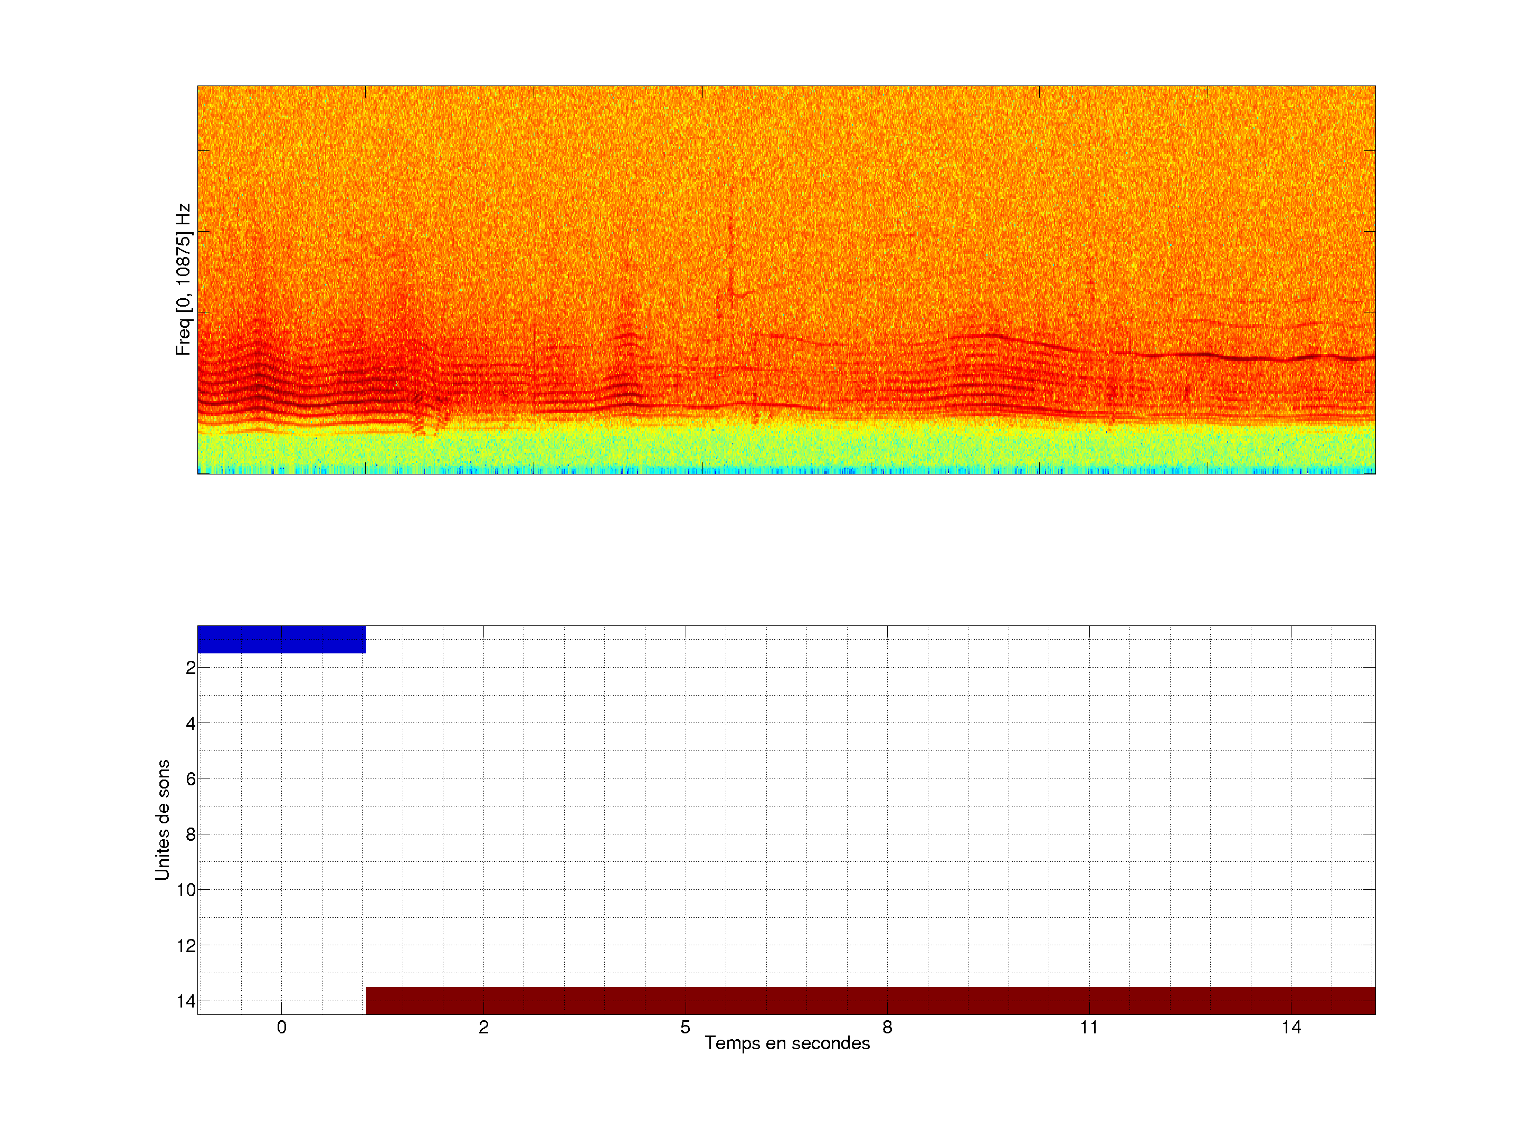Click the dark red bar at unit 14
This screenshot has width=1520, height=1140.
tap(870, 1001)
